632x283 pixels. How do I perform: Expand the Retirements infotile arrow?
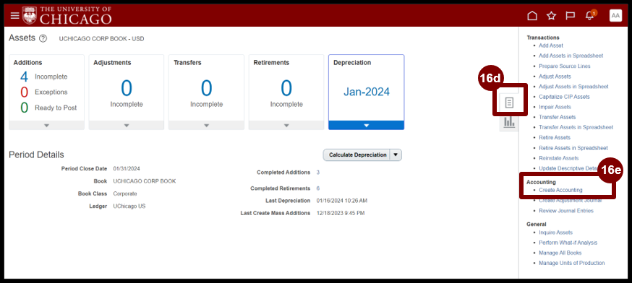tap(286, 125)
